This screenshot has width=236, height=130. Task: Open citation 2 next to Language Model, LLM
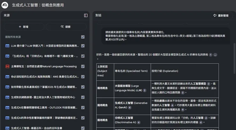pyautogui.click(x=144, y=90)
